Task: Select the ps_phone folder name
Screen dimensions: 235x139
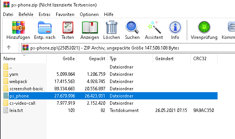Action: click(19, 96)
